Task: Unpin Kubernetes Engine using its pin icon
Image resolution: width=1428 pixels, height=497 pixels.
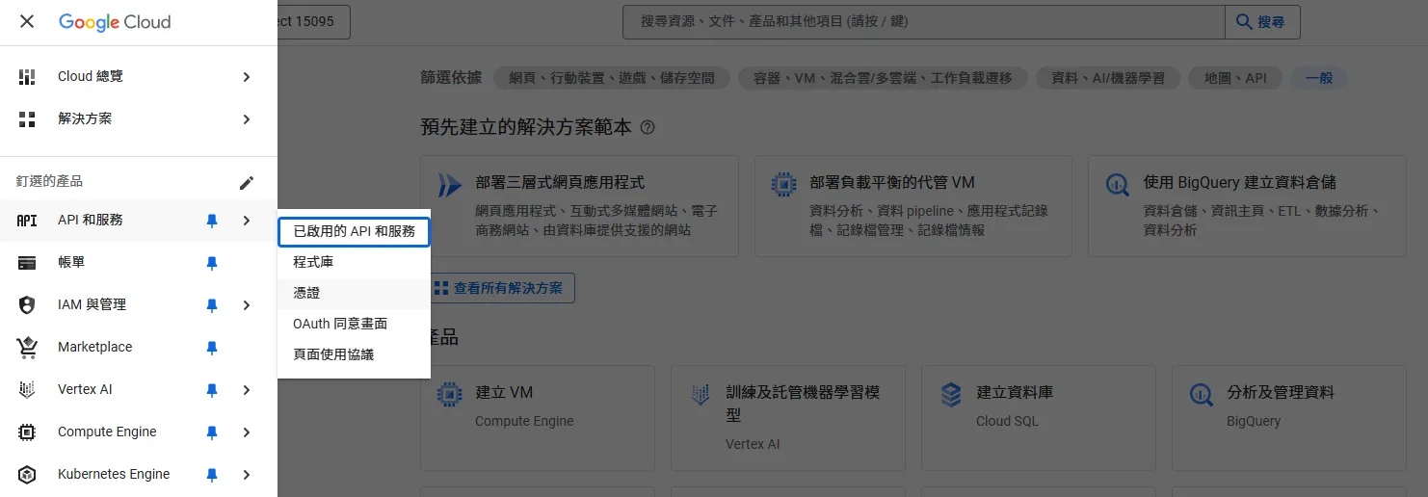Action: pyautogui.click(x=212, y=475)
